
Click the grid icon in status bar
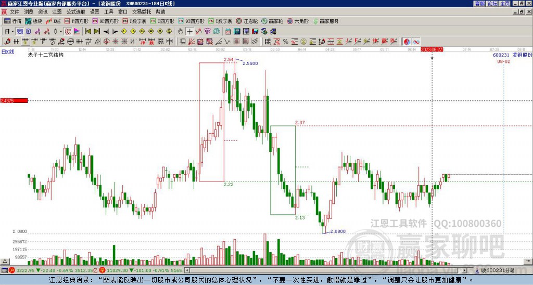click(4, 270)
